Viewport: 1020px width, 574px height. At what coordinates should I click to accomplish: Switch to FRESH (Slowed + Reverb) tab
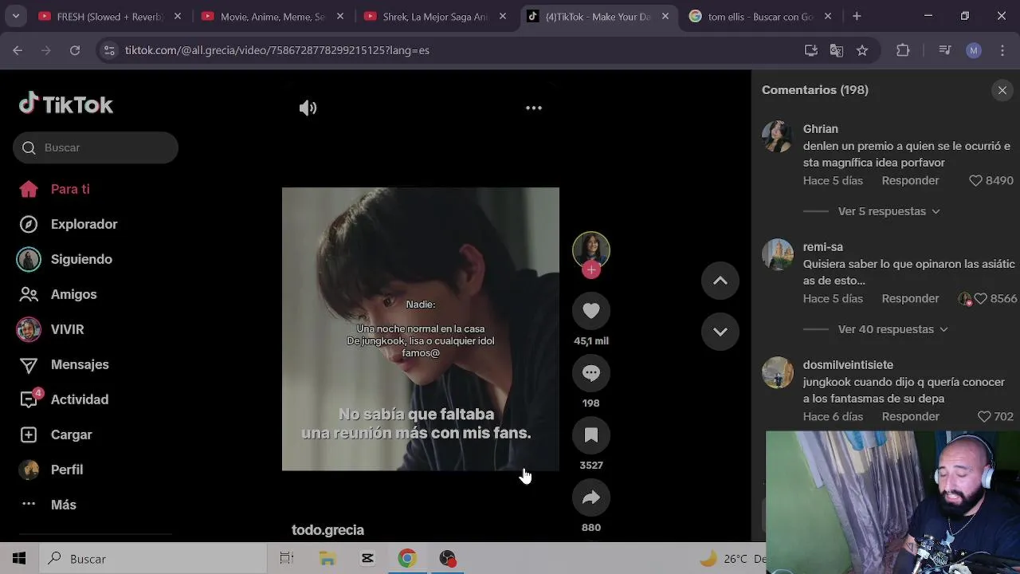tap(110, 16)
